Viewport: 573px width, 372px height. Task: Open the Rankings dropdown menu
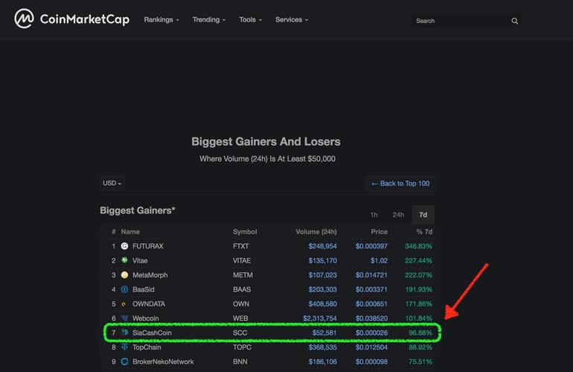pos(161,20)
